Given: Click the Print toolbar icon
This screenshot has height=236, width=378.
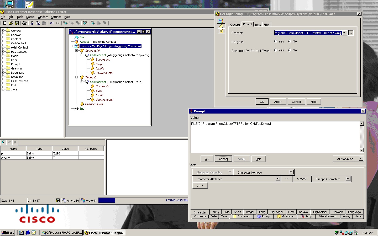Looking at the screenshot, I should click(24, 23).
